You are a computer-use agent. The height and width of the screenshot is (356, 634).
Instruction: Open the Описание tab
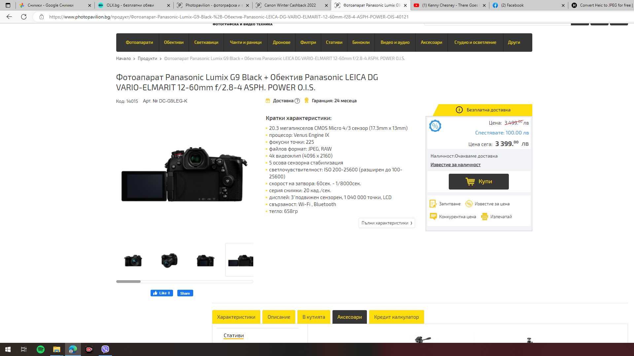pos(279,317)
